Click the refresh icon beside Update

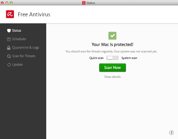point(9,65)
